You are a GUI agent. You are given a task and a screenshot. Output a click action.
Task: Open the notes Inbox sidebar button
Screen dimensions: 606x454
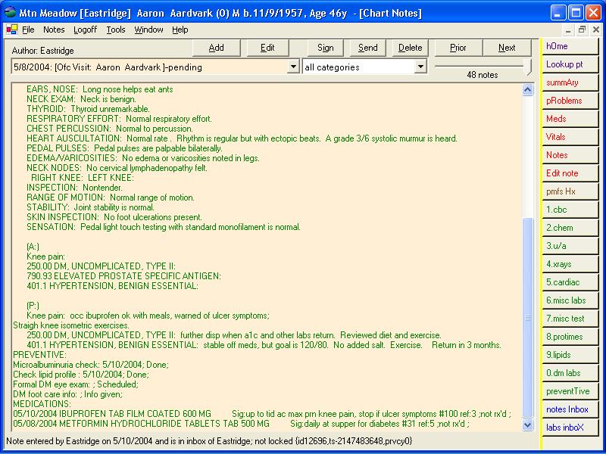point(571,409)
